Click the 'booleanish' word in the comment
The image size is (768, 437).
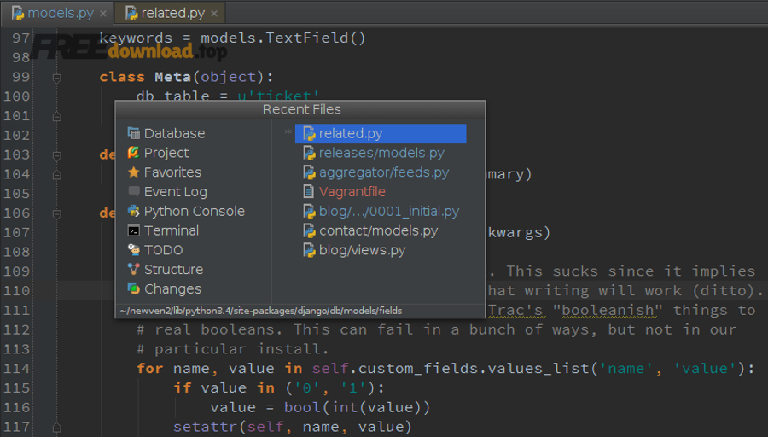pos(608,310)
